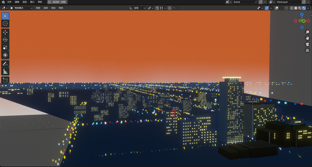Open the gizmo options dropdown arrow
The width and height of the screenshot is (312, 167).
click(271, 8)
